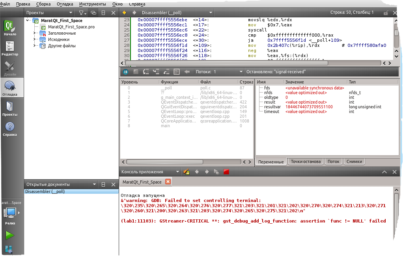Switch to the Снимки tab
Screen dimensions: 403x256
[x=354, y=161]
